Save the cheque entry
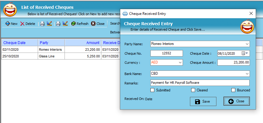 [x=203, y=101]
